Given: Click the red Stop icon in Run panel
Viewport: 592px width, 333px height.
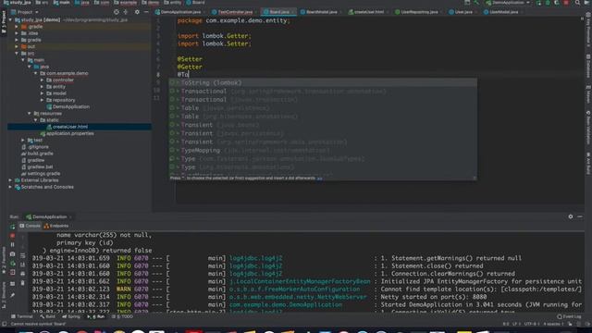Looking at the screenshot, I should point(12,236).
